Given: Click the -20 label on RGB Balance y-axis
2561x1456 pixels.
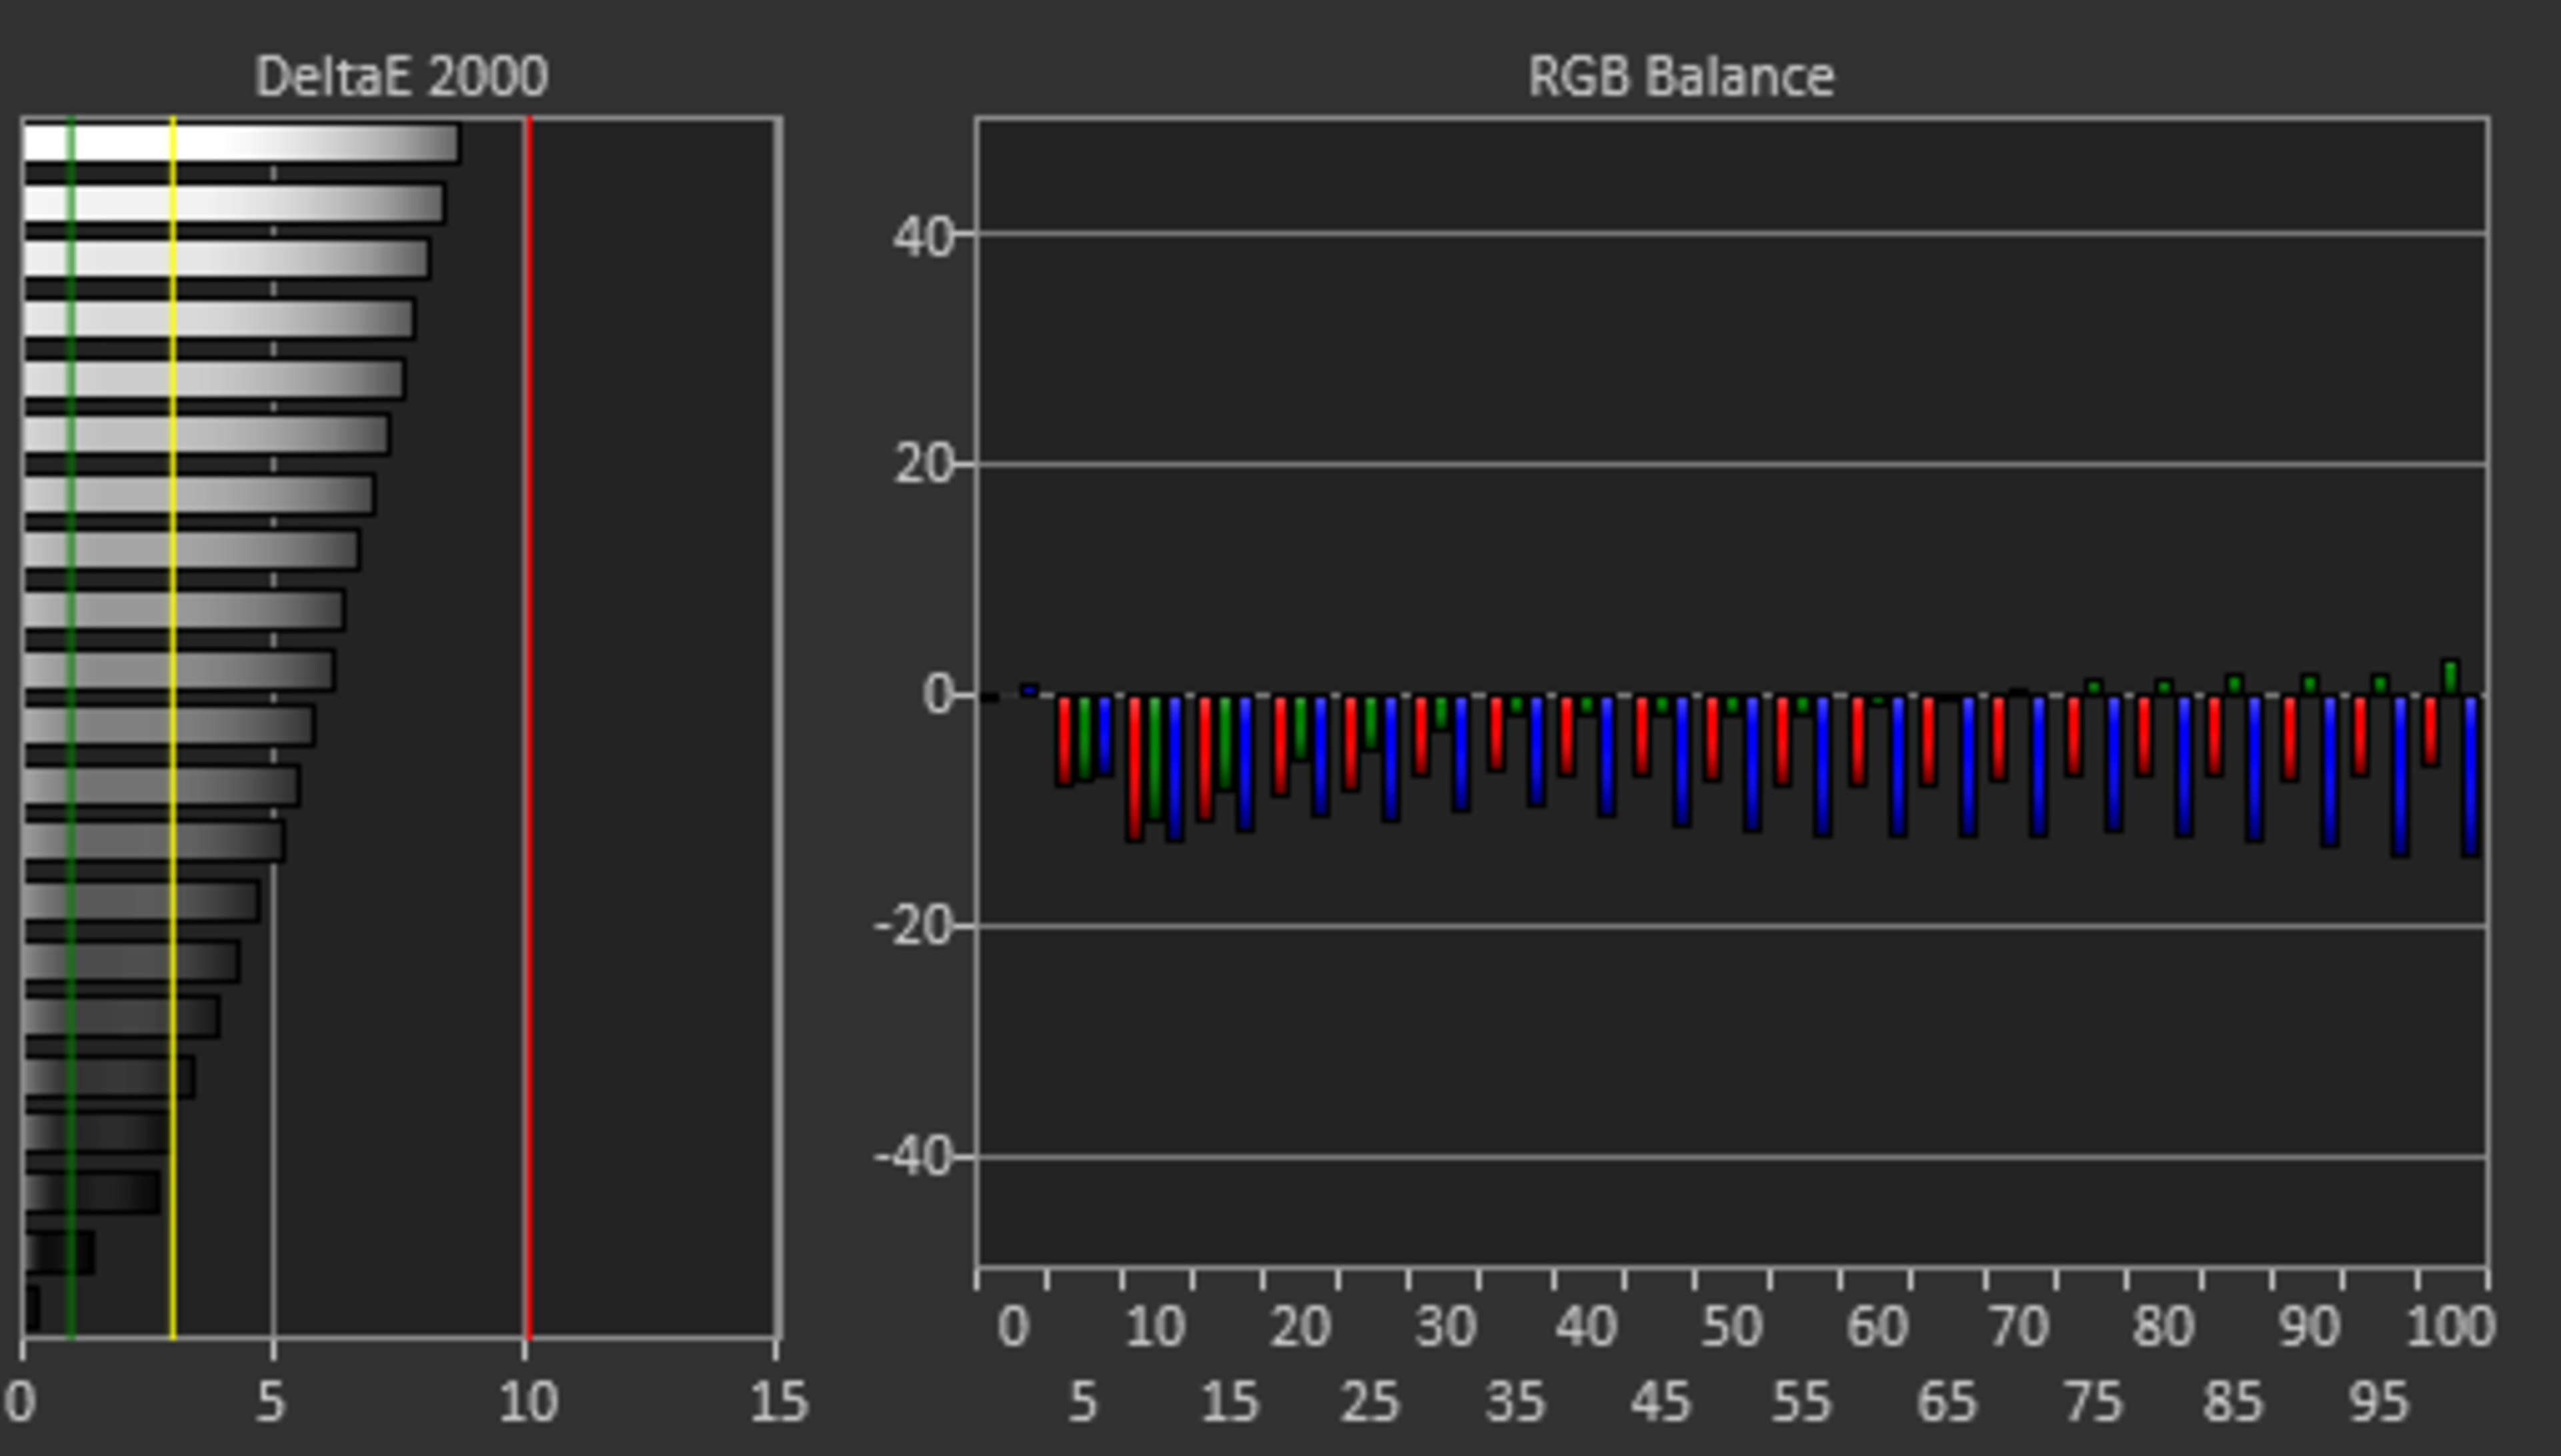Looking at the screenshot, I should coord(912,927).
